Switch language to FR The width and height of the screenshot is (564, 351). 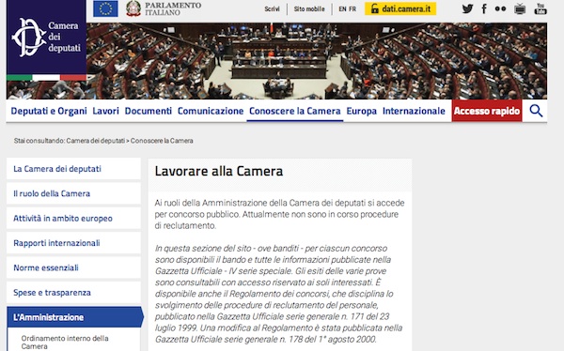(352, 9)
